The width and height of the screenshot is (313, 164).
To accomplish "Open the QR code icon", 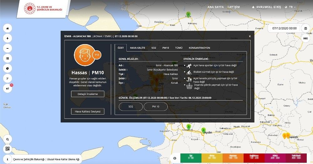I will tap(7, 149).
